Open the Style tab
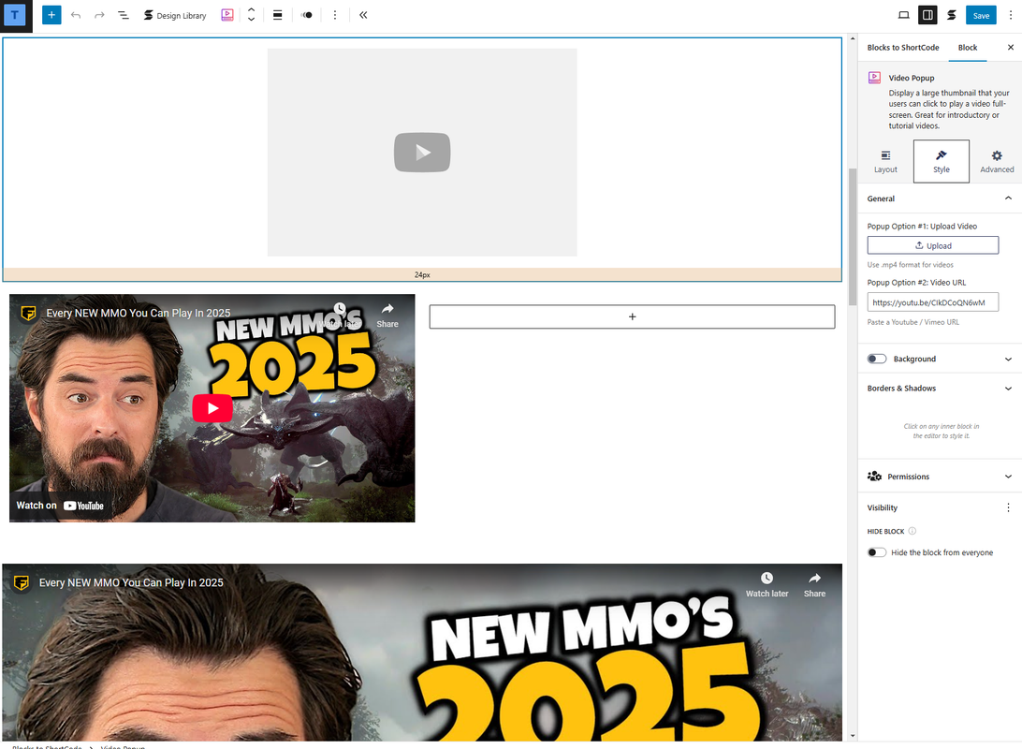 942,162
